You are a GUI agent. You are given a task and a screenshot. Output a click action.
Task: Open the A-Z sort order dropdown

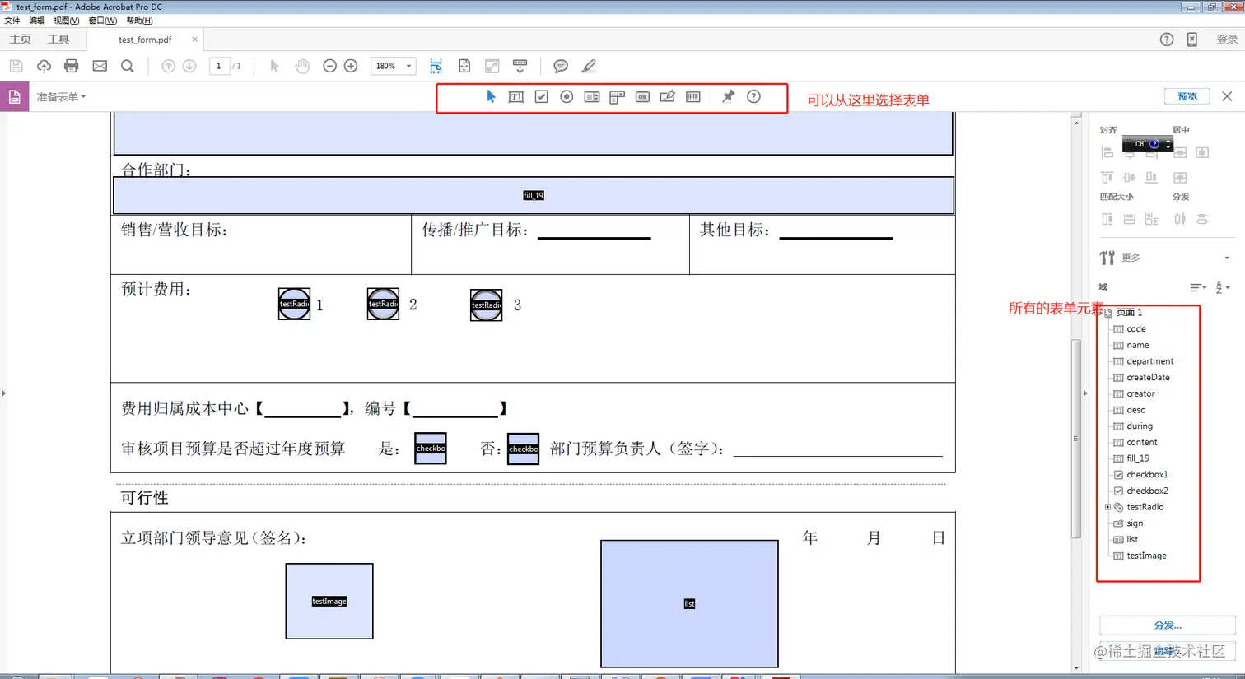pos(1223,287)
